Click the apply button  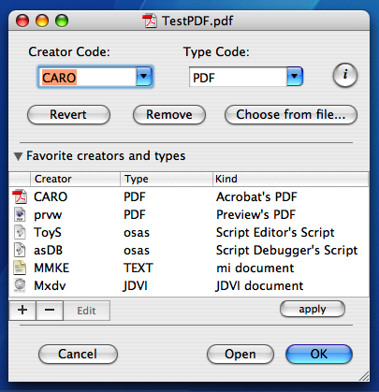(x=313, y=309)
